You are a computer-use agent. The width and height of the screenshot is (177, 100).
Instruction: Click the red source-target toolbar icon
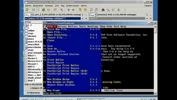click(x=61, y=10)
